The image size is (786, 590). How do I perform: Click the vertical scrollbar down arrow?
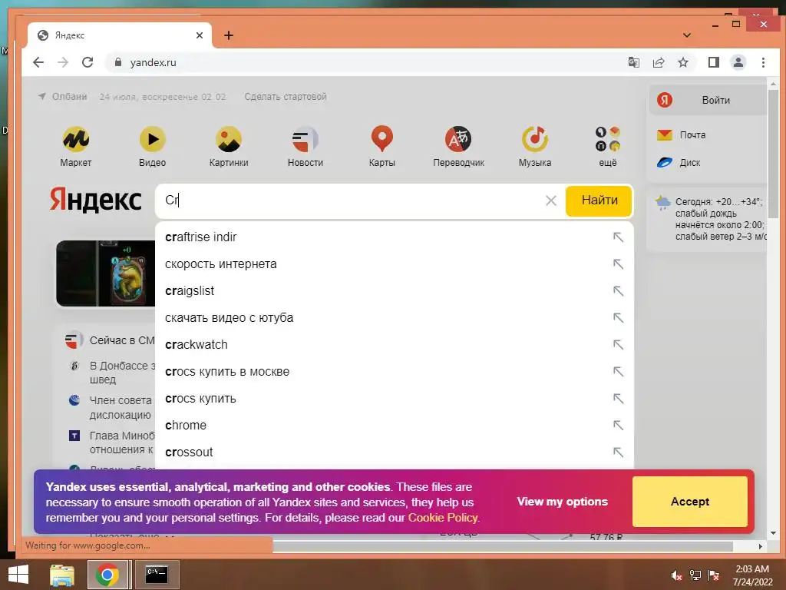click(773, 533)
